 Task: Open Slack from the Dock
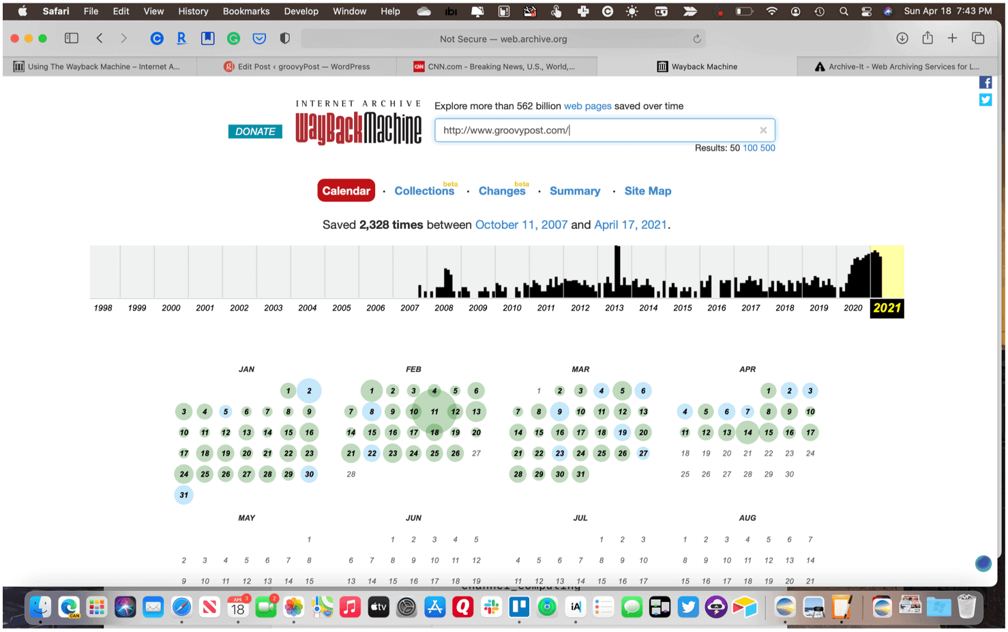pos(491,607)
